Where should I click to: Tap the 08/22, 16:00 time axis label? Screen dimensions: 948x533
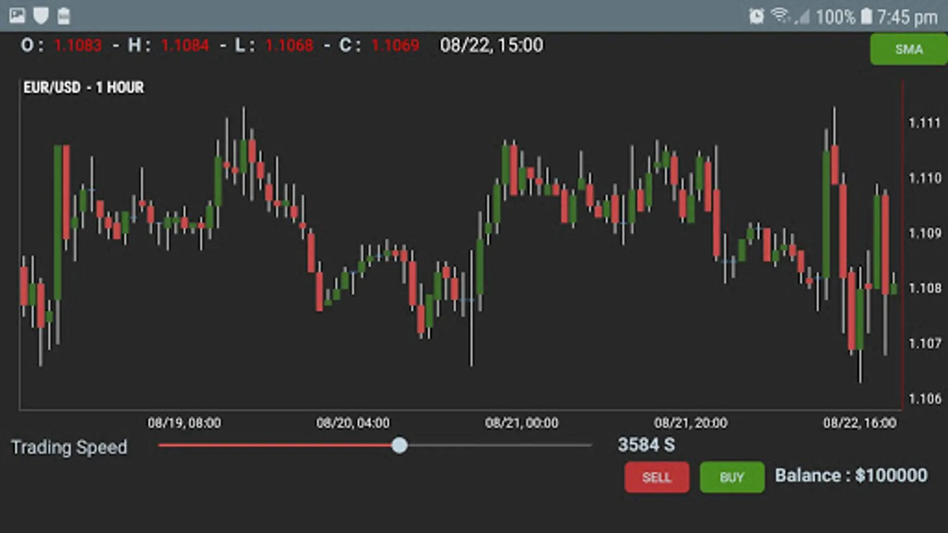[x=860, y=423]
